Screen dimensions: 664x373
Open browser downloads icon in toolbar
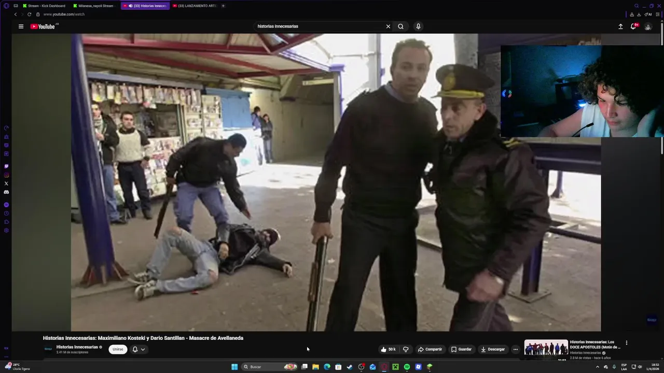(x=639, y=15)
